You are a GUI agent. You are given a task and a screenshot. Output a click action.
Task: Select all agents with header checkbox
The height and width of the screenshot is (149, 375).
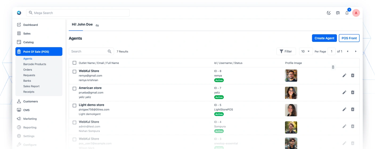coord(75,63)
